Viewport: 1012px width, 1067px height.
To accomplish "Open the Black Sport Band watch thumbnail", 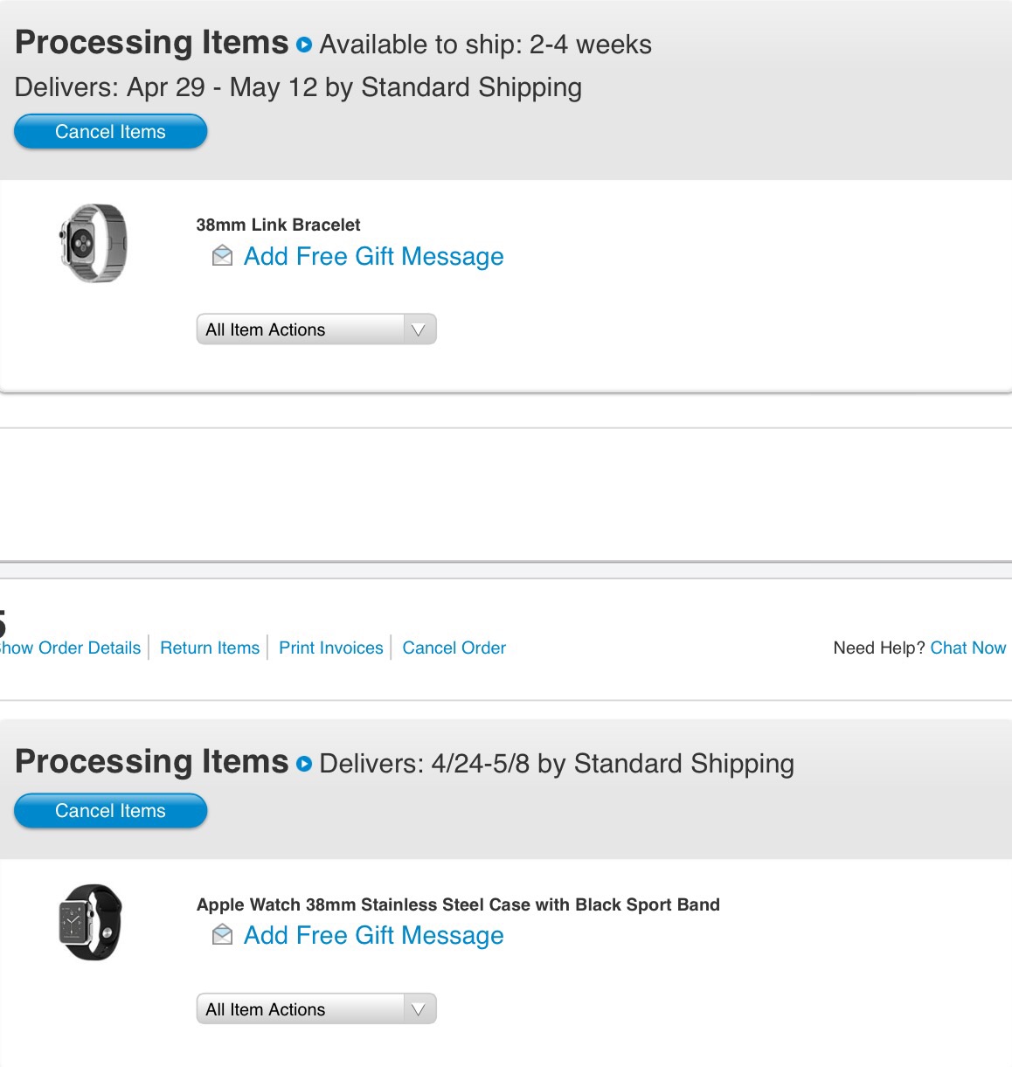I will 91,922.
